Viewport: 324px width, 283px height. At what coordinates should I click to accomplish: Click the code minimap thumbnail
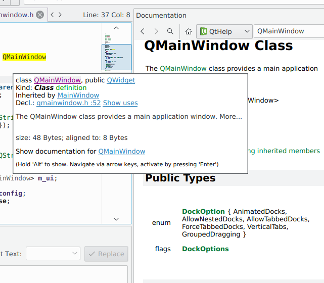(116, 56)
